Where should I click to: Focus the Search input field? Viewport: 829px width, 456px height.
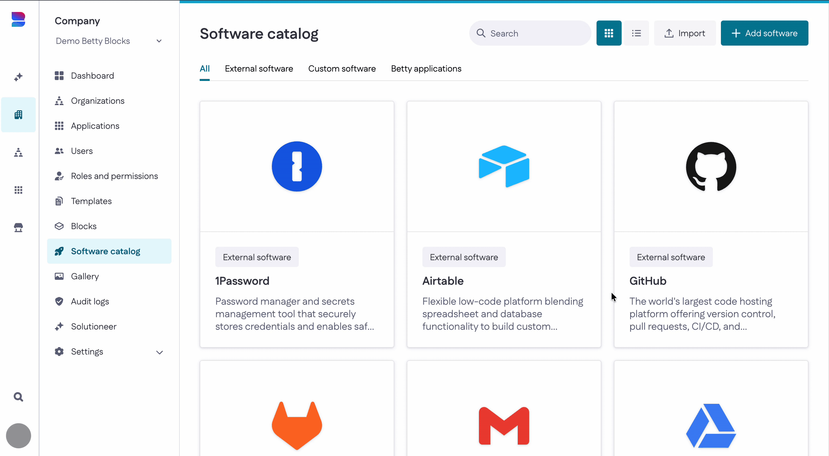530,33
